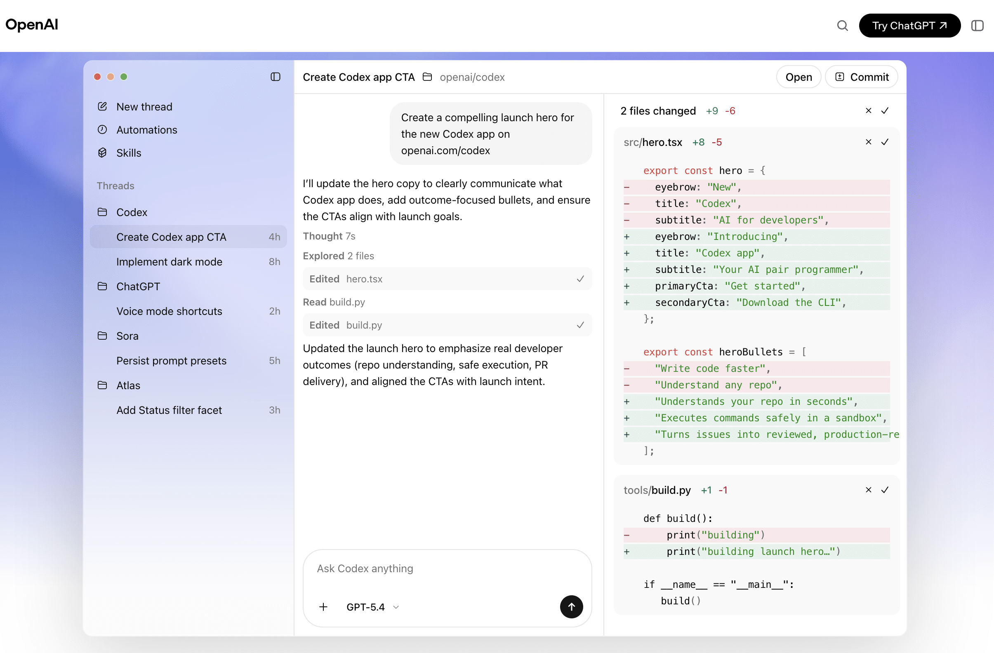Expand the Codex folder in threads
This screenshot has height=653, width=994.
[132, 212]
